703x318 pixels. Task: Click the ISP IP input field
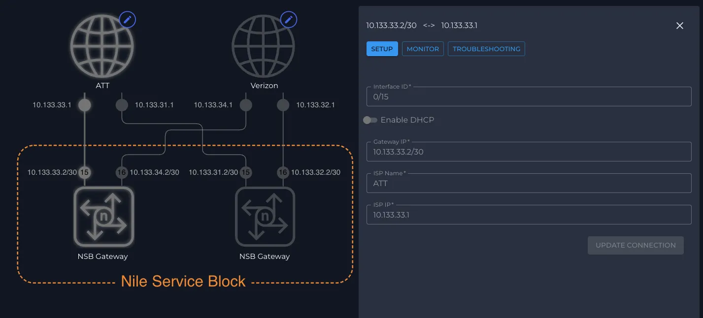pyautogui.click(x=529, y=215)
